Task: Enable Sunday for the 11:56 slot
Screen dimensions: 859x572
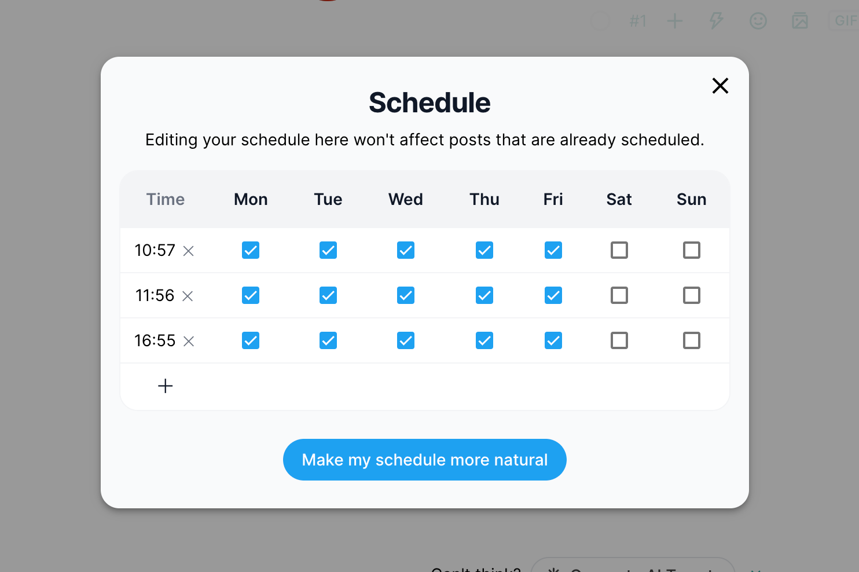Action: 692,295
